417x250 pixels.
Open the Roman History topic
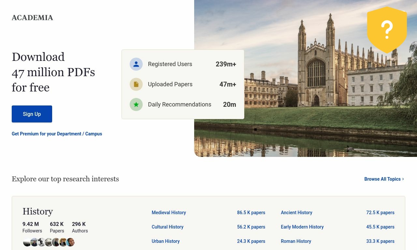(296, 241)
